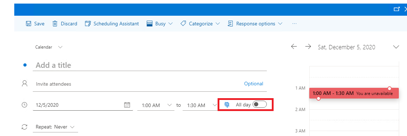This screenshot has width=407, height=136.
Task: Click the attendees person icon
Action: (25, 83)
